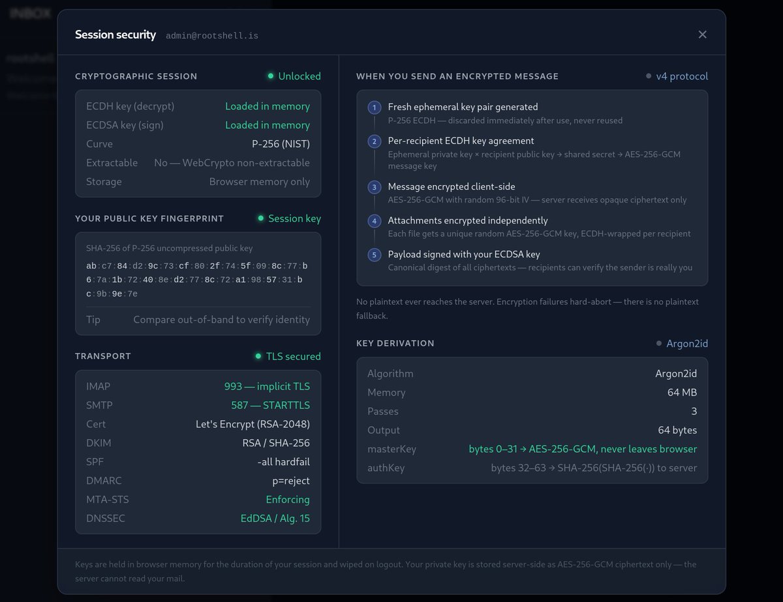Click the Argon2id section badge
Screen dimensions: 783x602
682,343
